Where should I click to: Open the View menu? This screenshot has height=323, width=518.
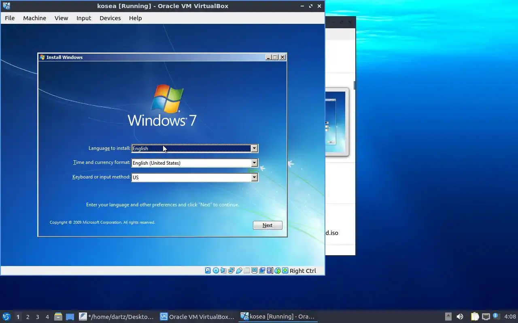coord(62,18)
